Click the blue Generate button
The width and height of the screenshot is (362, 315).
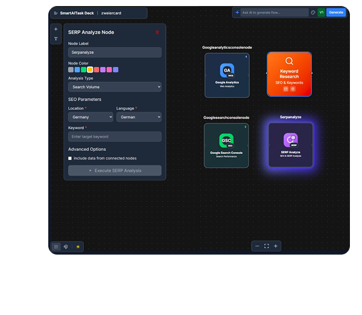point(336,12)
